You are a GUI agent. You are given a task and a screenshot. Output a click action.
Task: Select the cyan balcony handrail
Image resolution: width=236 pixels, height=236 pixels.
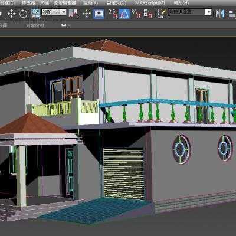pyautogui.click(x=167, y=103)
